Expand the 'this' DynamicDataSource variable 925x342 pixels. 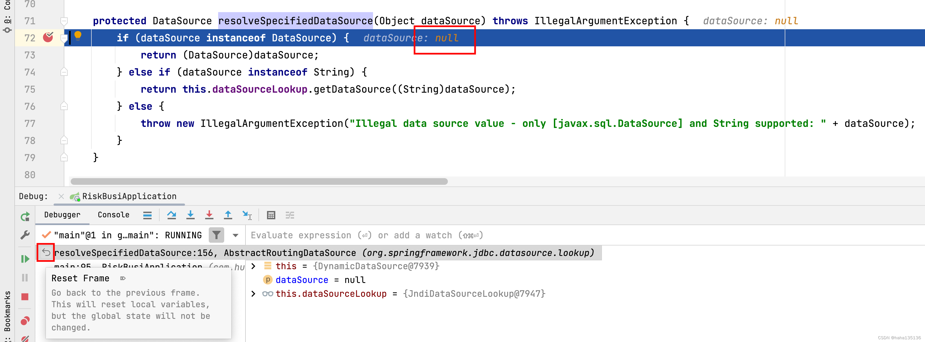pos(253,266)
